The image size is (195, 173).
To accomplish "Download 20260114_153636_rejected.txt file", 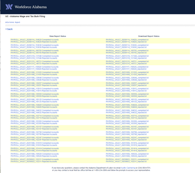I will point(126,47).
